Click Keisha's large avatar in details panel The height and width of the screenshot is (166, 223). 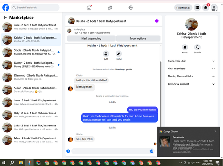(x=191, y=24)
